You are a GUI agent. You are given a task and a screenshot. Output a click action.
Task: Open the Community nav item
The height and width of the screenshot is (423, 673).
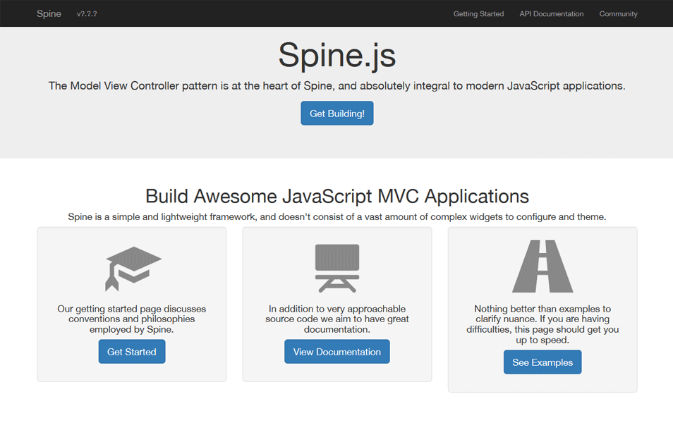point(618,13)
